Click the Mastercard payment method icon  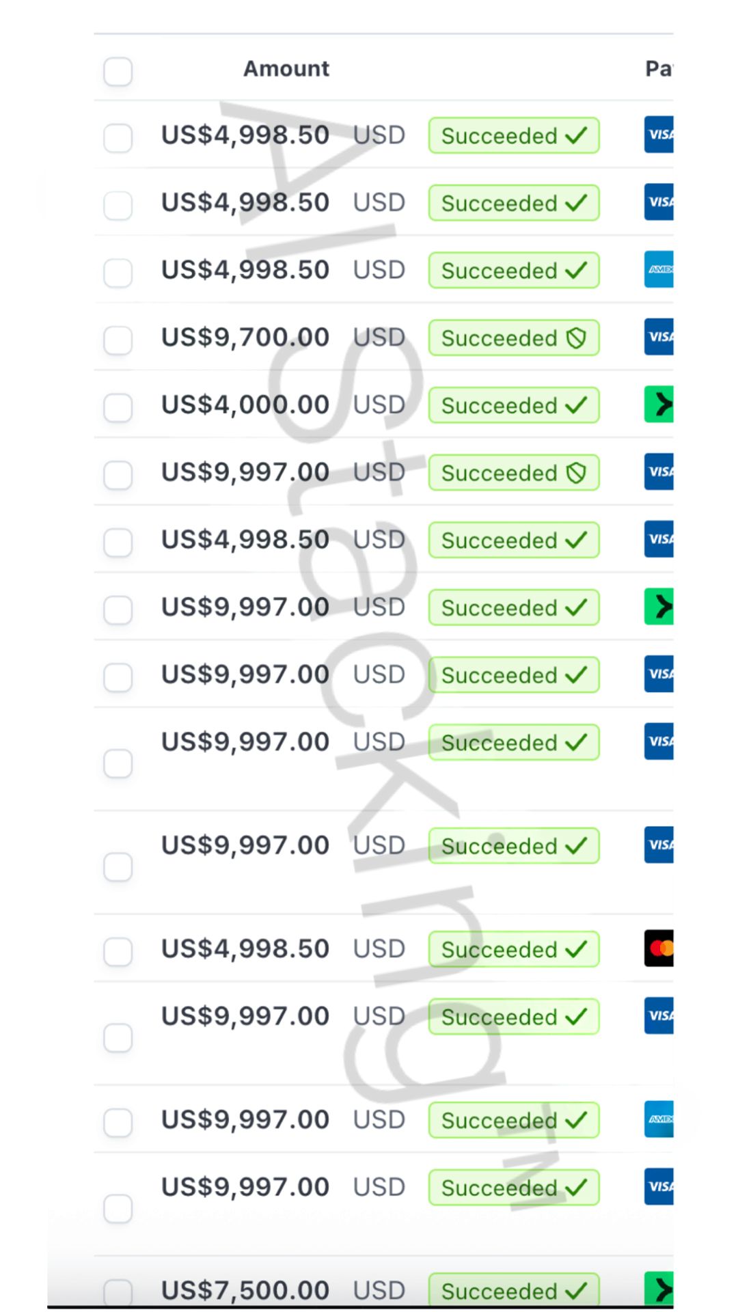coord(659,948)
